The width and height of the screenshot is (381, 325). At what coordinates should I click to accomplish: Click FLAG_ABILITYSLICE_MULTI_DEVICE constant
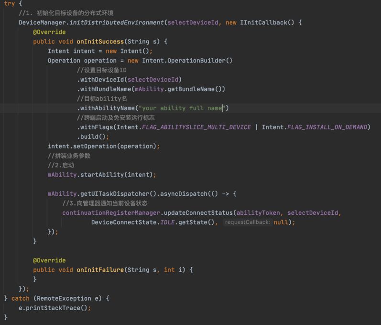click(196, 127)
